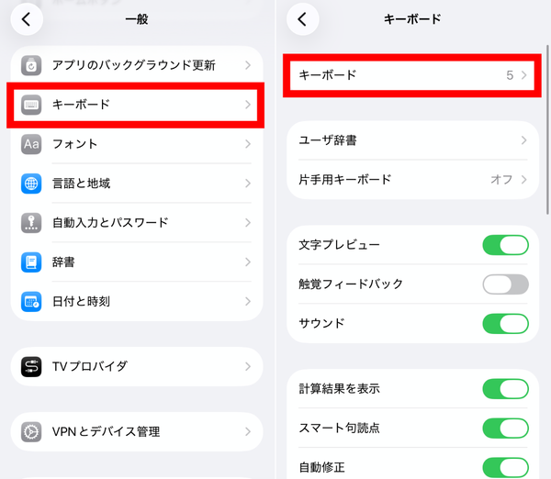Tap the globe icon for 言語と地域
The width and height of the screenshot is (551, 479).
31,184
